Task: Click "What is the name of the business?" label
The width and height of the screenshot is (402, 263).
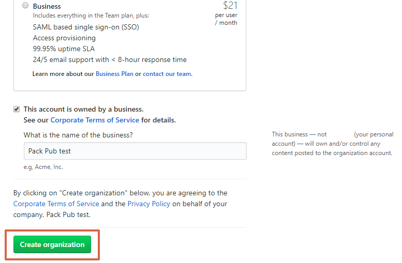Action: pos(78,135)
